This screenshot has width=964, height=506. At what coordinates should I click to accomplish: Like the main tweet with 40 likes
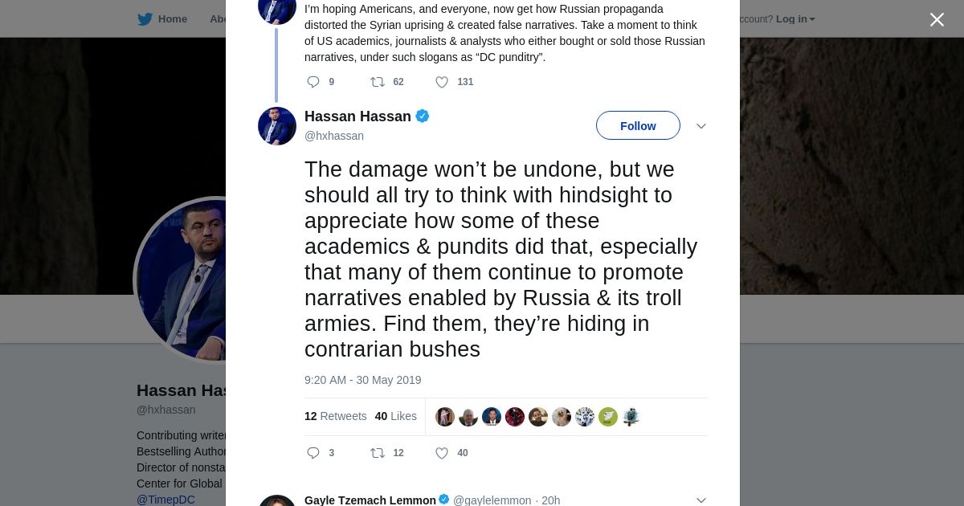coord(442,453)
